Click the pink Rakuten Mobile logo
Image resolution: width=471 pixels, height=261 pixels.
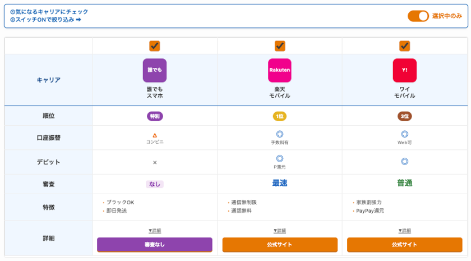coord(280,70)
